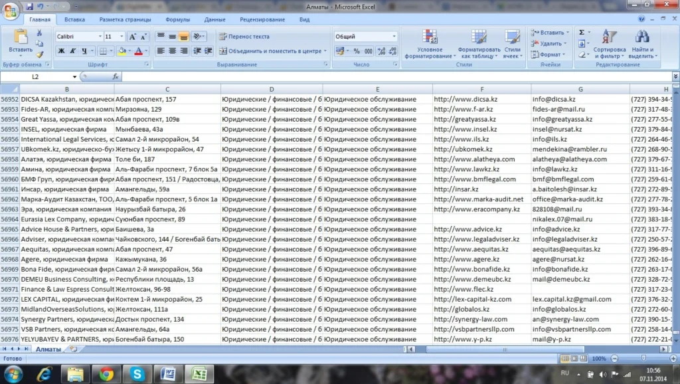Click the insert function fx icon
This screenshot has height=384, width=680.
pos(115,76)
